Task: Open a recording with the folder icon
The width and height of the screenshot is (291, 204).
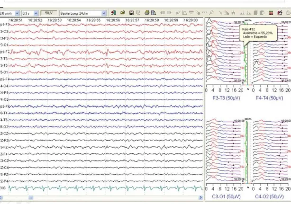Action: pos(123,13)
